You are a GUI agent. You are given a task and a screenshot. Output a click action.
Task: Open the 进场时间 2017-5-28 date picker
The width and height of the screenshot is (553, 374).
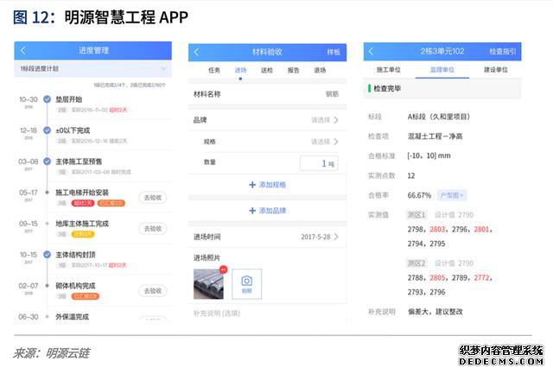pos(267,237)
